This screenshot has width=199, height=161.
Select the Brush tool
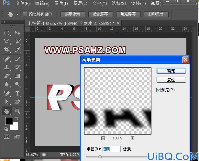tap(17, 59)
